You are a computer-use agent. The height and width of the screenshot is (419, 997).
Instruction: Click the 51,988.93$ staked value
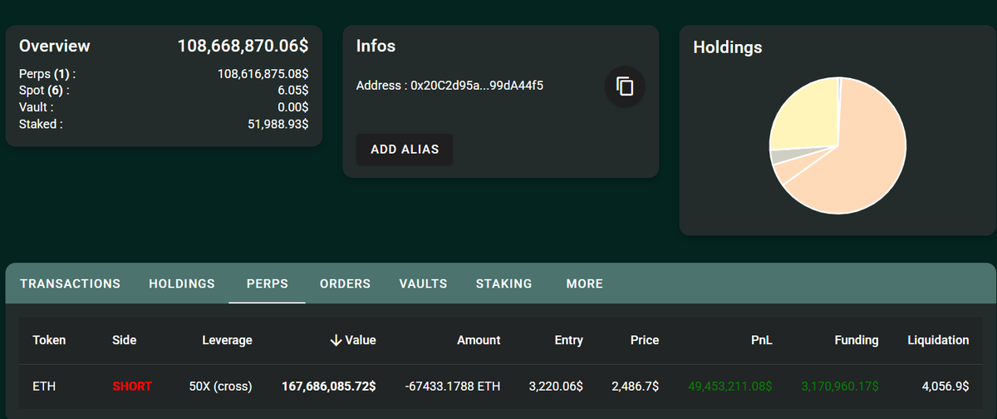click(x=278, y=124)
